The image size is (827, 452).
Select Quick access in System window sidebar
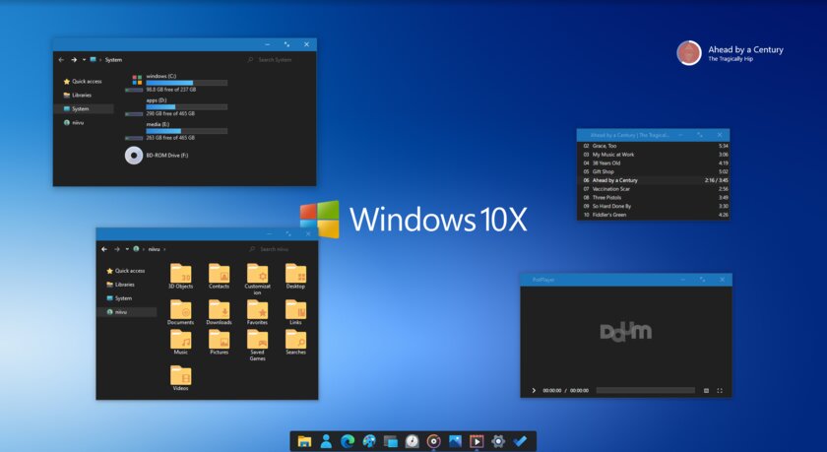87,82
